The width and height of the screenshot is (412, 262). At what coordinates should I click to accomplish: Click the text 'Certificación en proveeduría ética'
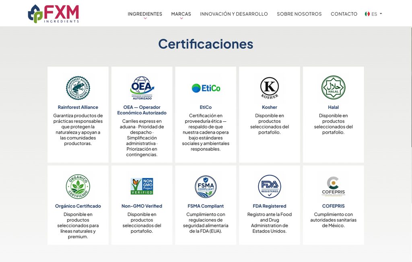(205, 119)
